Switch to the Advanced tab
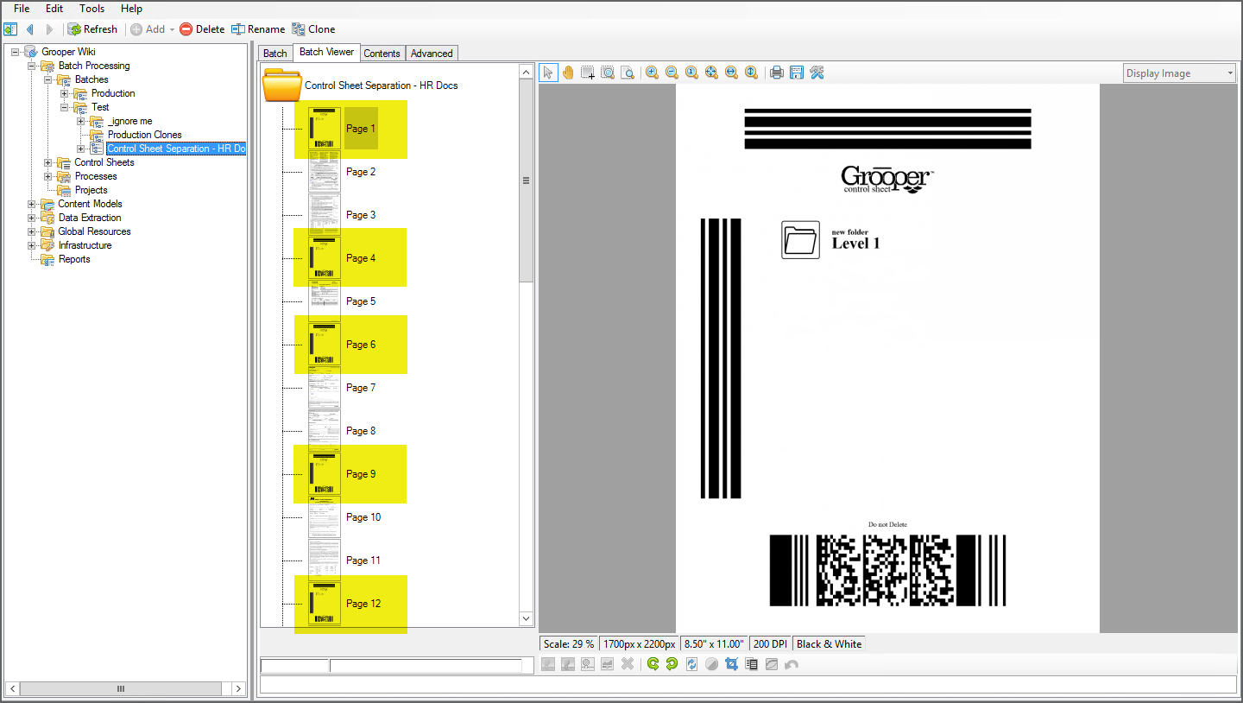 [432, 54]
